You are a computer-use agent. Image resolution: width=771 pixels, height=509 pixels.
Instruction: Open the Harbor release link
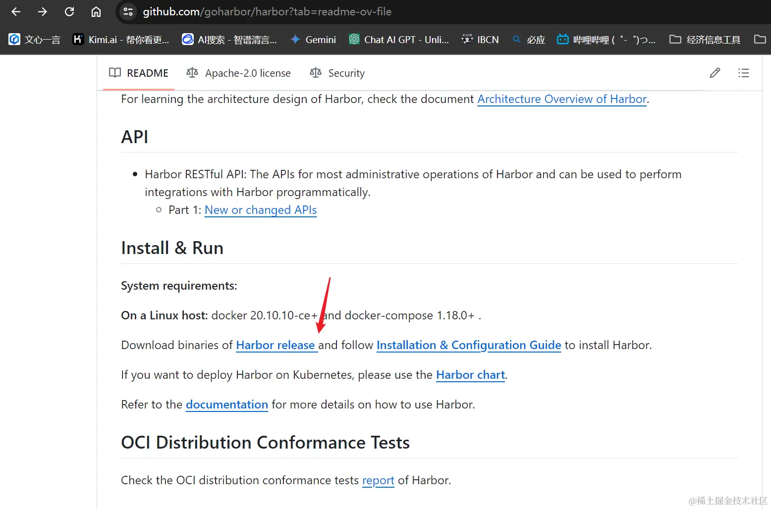pos(275,345)
